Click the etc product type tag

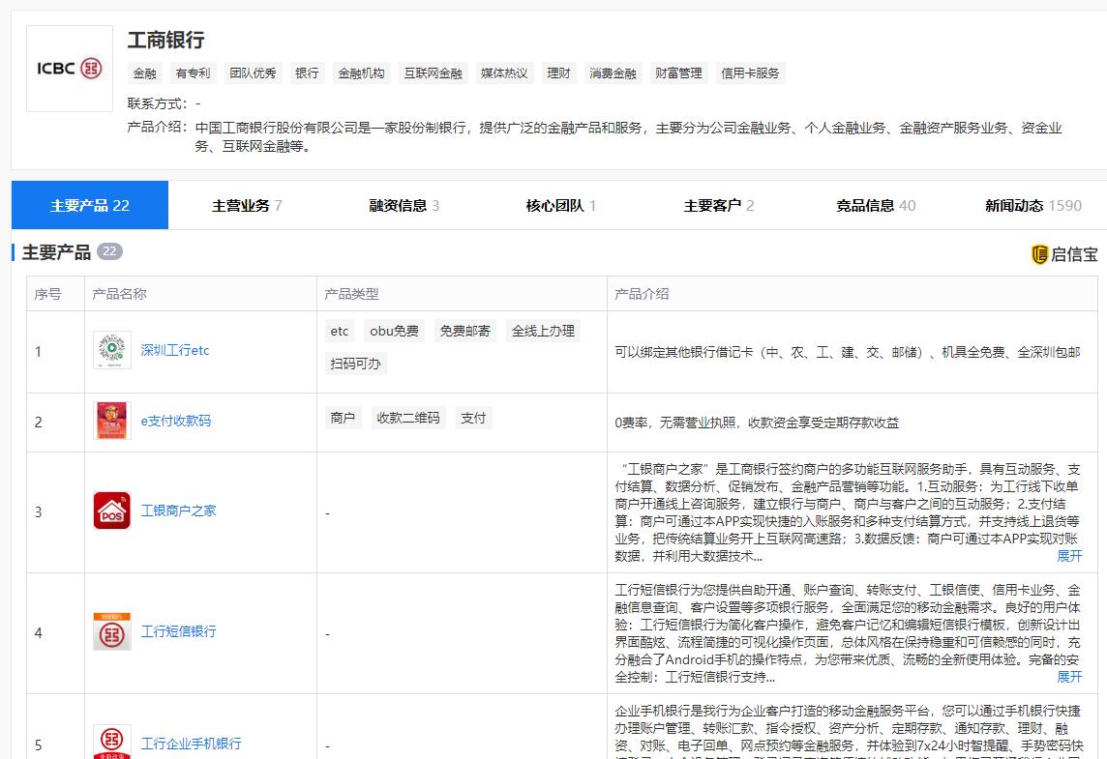[340, 331]
